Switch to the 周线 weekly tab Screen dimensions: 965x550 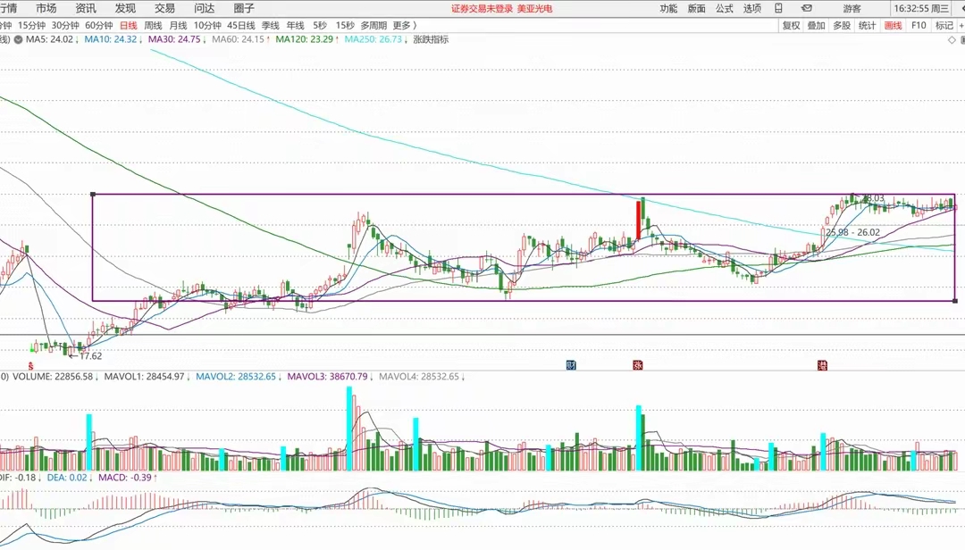[153, 25]
